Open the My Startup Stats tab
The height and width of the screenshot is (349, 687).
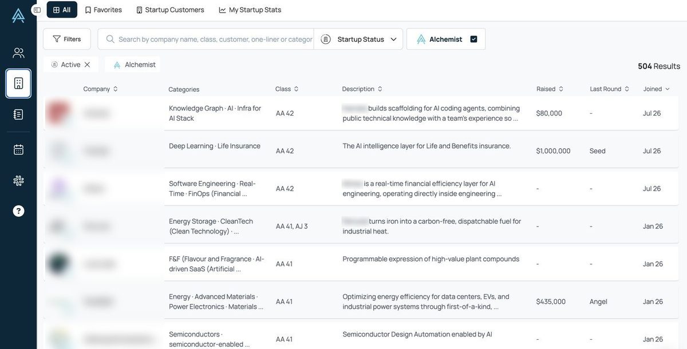tap(250, 10)
